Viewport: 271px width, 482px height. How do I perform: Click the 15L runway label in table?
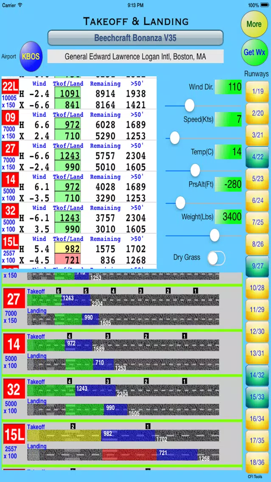pyautogui.click(x=11, y=242)
